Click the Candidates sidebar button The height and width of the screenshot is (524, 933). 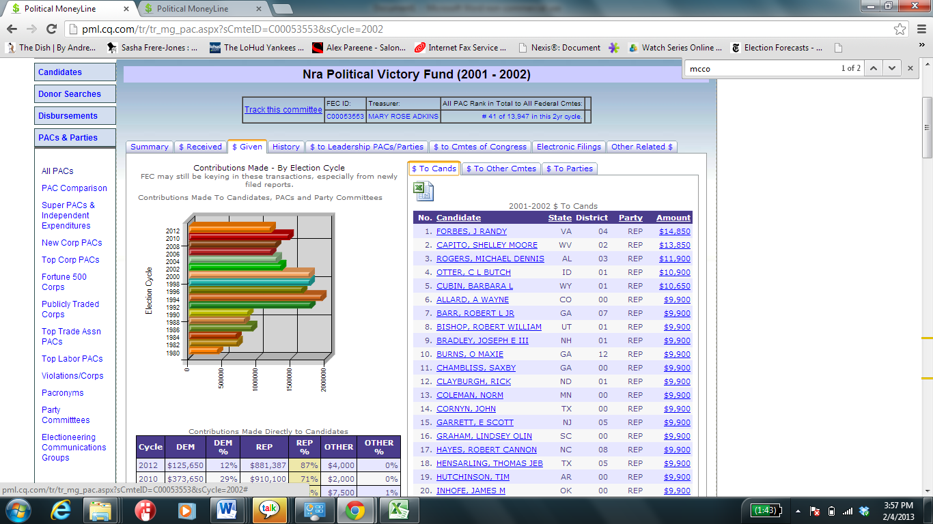point(75,72)
